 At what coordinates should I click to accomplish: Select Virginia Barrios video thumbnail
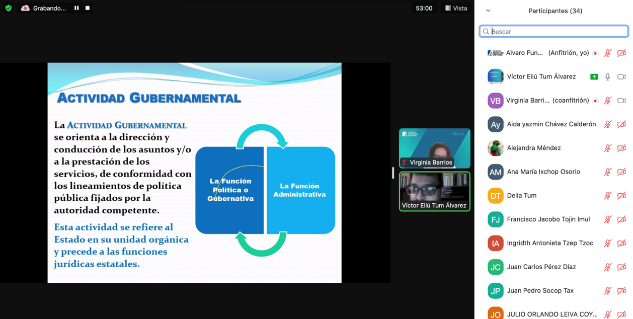434,148
